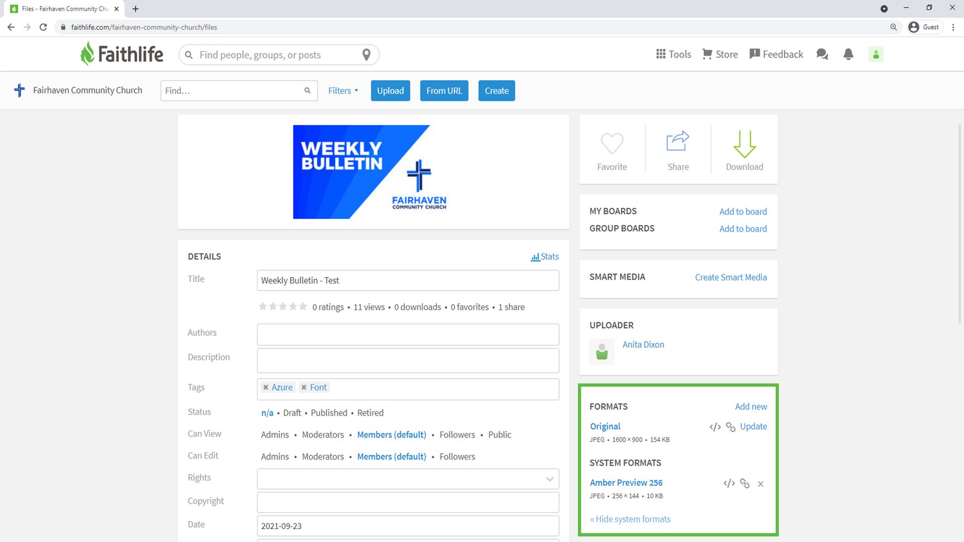Go back in browser history

coord(11,27)
